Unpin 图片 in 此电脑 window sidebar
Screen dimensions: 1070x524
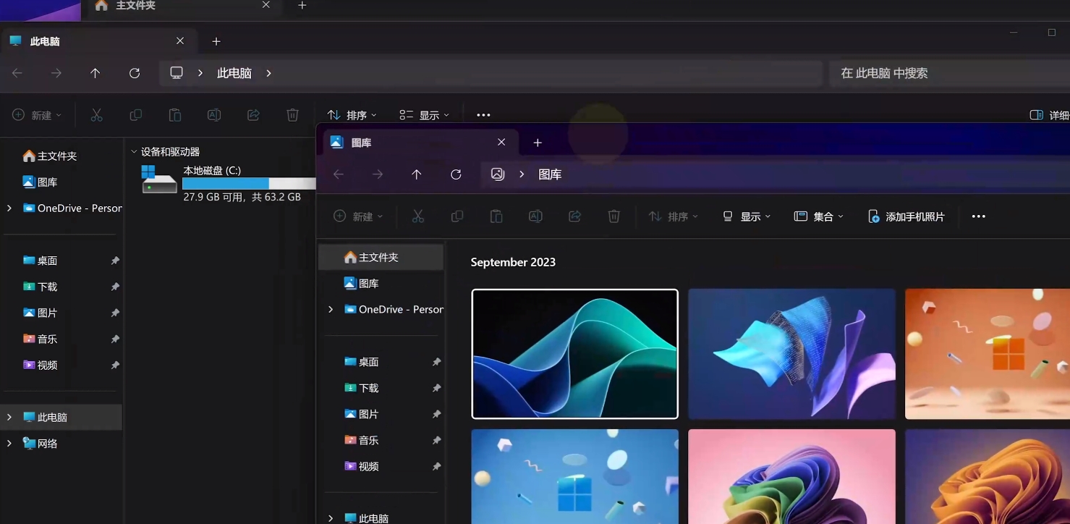115,313
